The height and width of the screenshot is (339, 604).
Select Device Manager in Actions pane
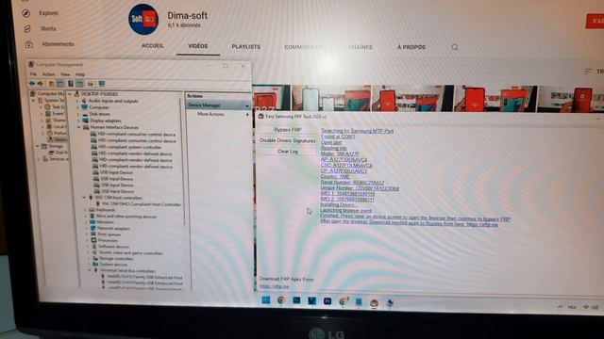218,105
